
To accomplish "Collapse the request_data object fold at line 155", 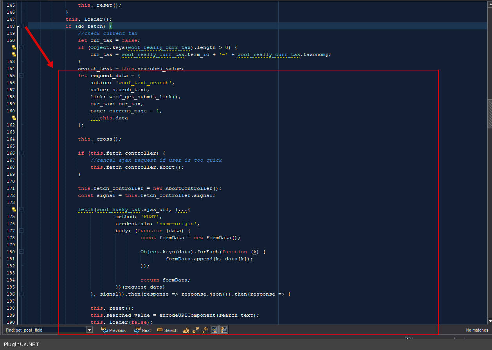I will click(22, 76).
